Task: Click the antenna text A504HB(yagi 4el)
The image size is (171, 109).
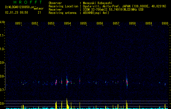Action: tap(96, 13)
